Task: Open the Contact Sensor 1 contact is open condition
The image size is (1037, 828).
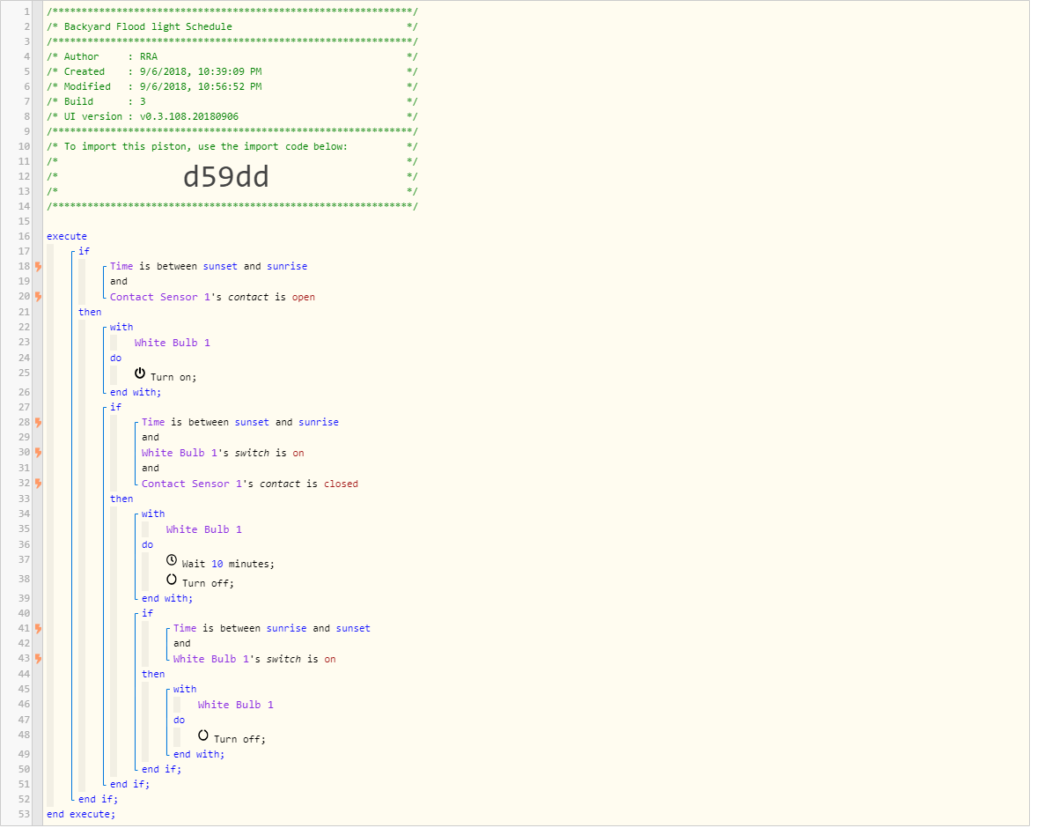Action: [213, 298]
